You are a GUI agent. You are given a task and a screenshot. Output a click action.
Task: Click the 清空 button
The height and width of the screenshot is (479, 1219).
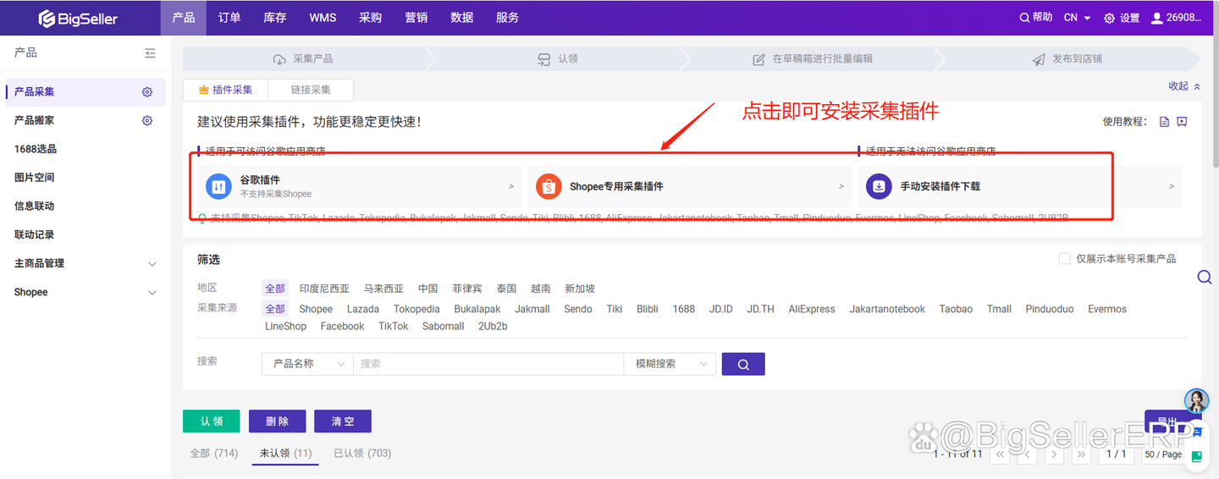[x=342, y=421]
